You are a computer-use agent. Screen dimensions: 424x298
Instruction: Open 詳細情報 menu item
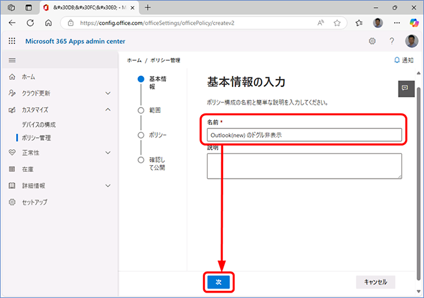pyautogui.click(x=33, y=186)
